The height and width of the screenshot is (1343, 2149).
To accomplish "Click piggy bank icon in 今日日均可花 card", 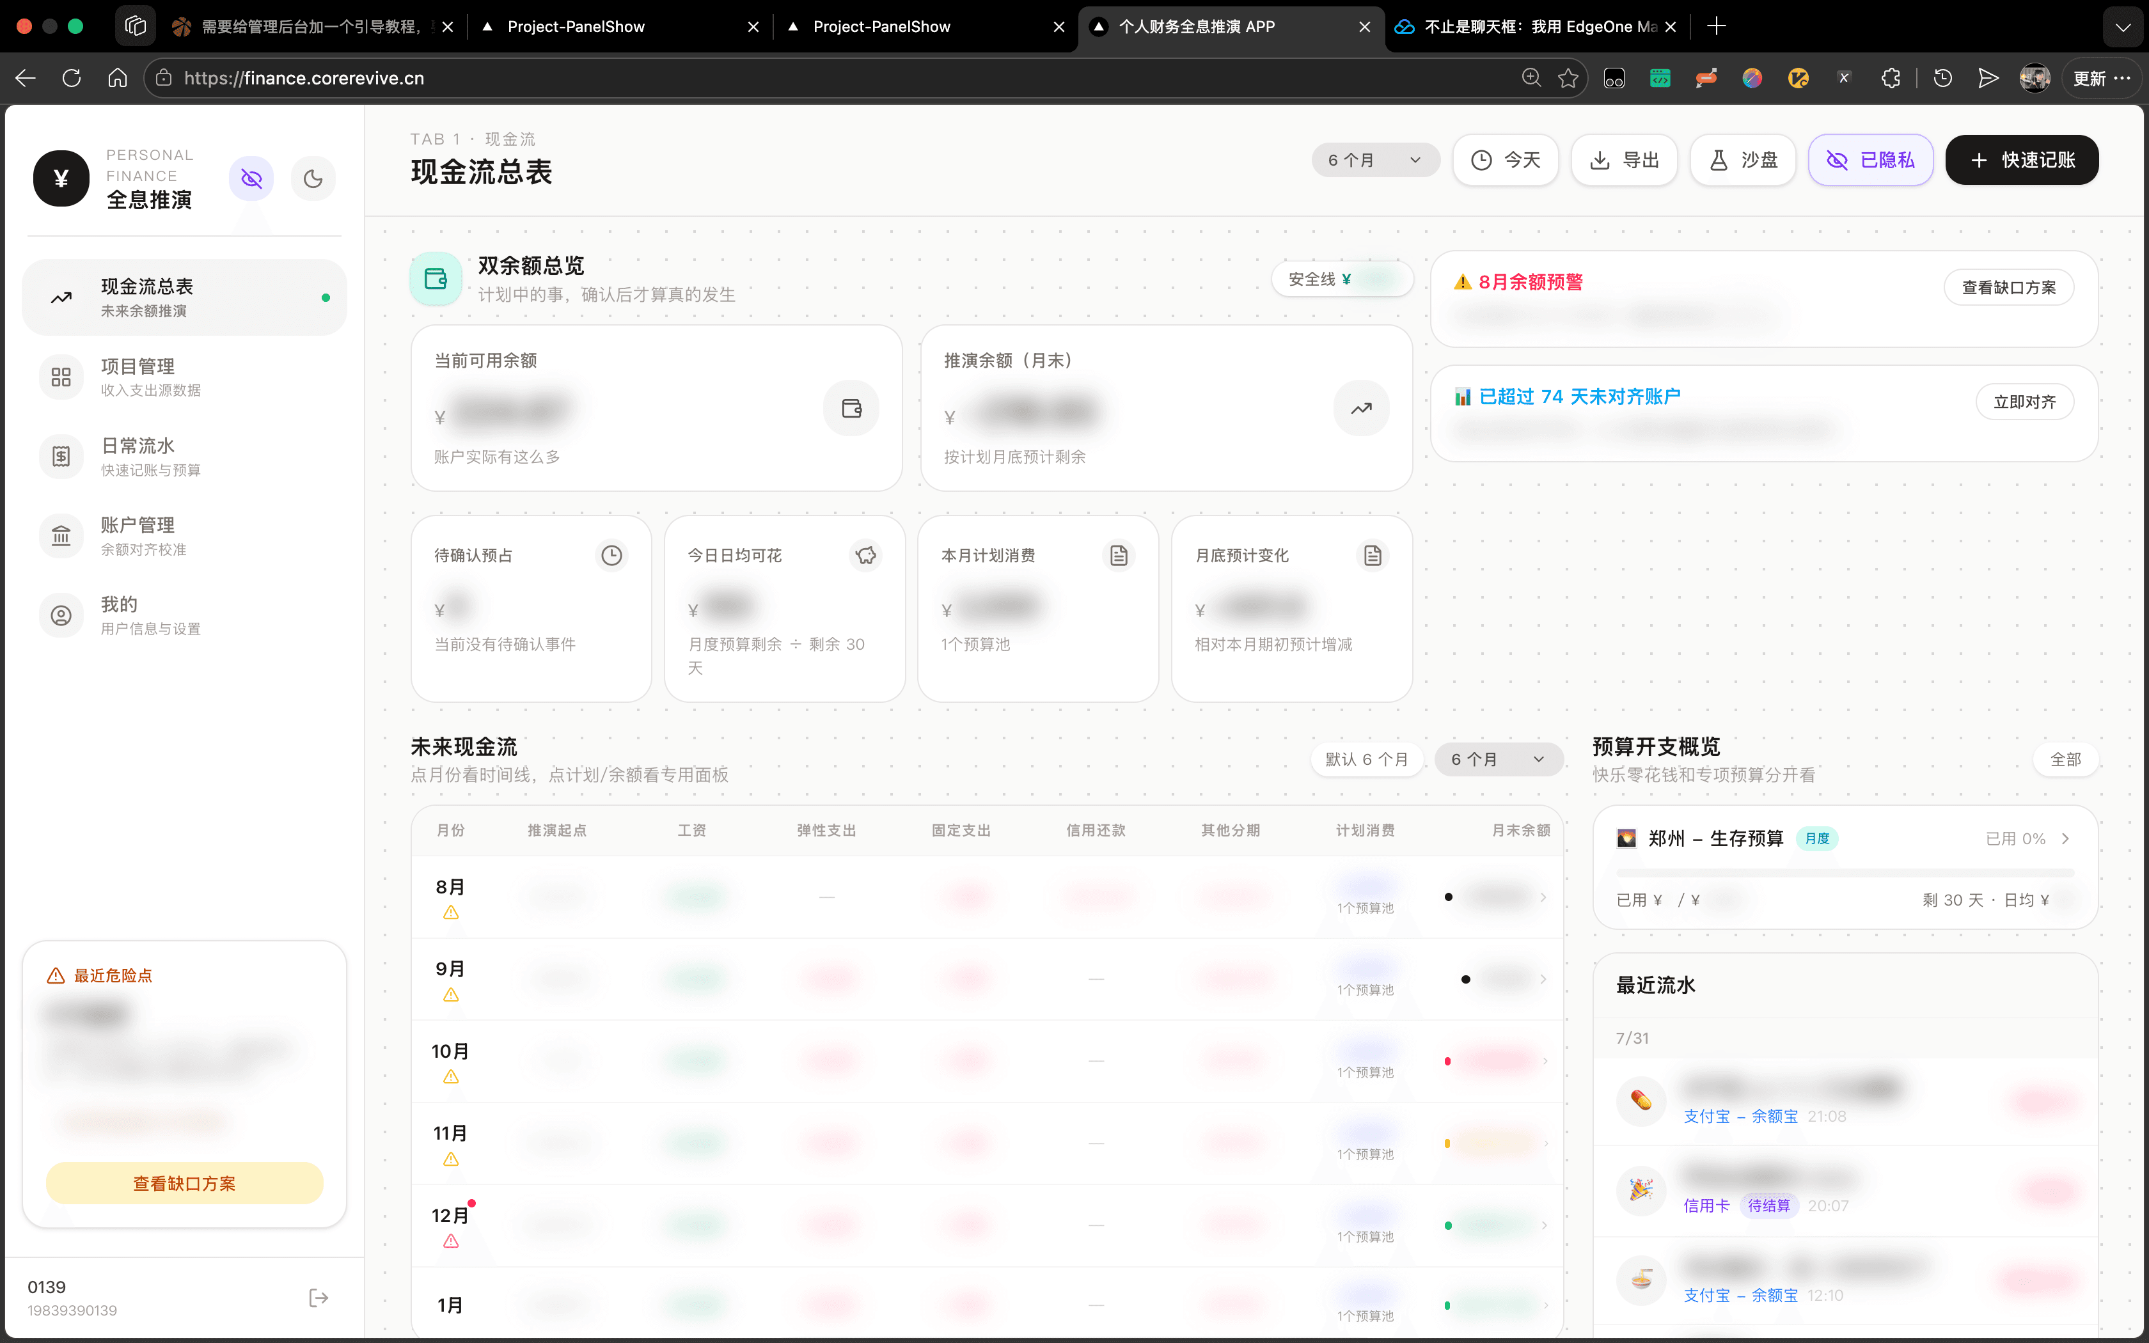I will point(866,555).
